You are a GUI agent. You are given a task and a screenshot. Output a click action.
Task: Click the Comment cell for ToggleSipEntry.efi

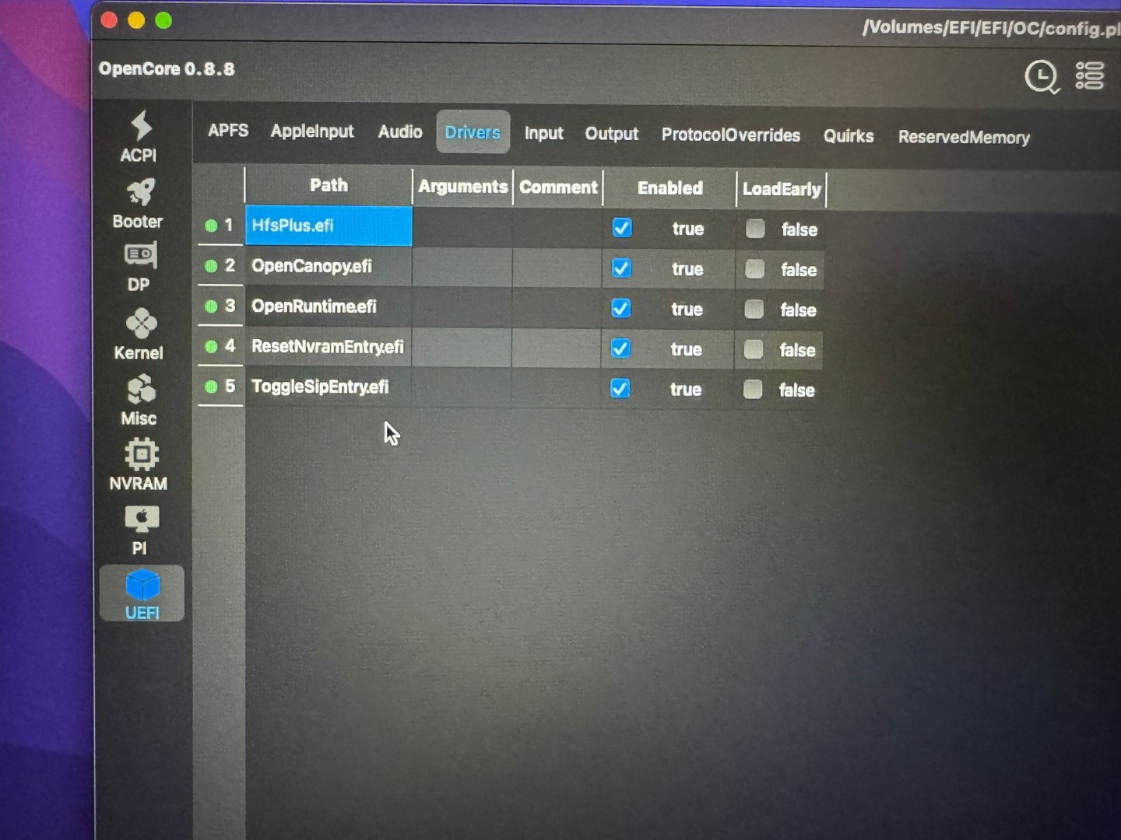pos(556,388)
